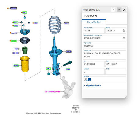Select the HB1 bolt callout label
The height and width of the screenshot is (118, 138).
point(68,69)
